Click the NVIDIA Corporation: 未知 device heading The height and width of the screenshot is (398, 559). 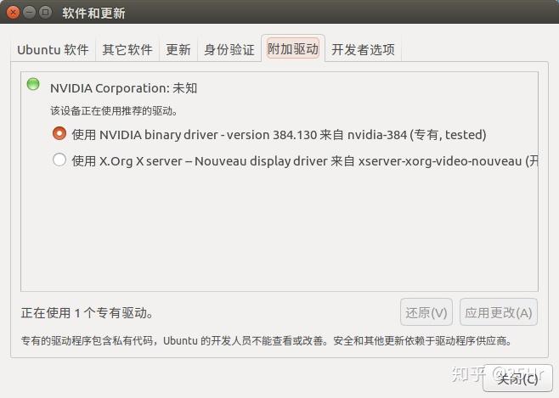(x=124, y=88)
